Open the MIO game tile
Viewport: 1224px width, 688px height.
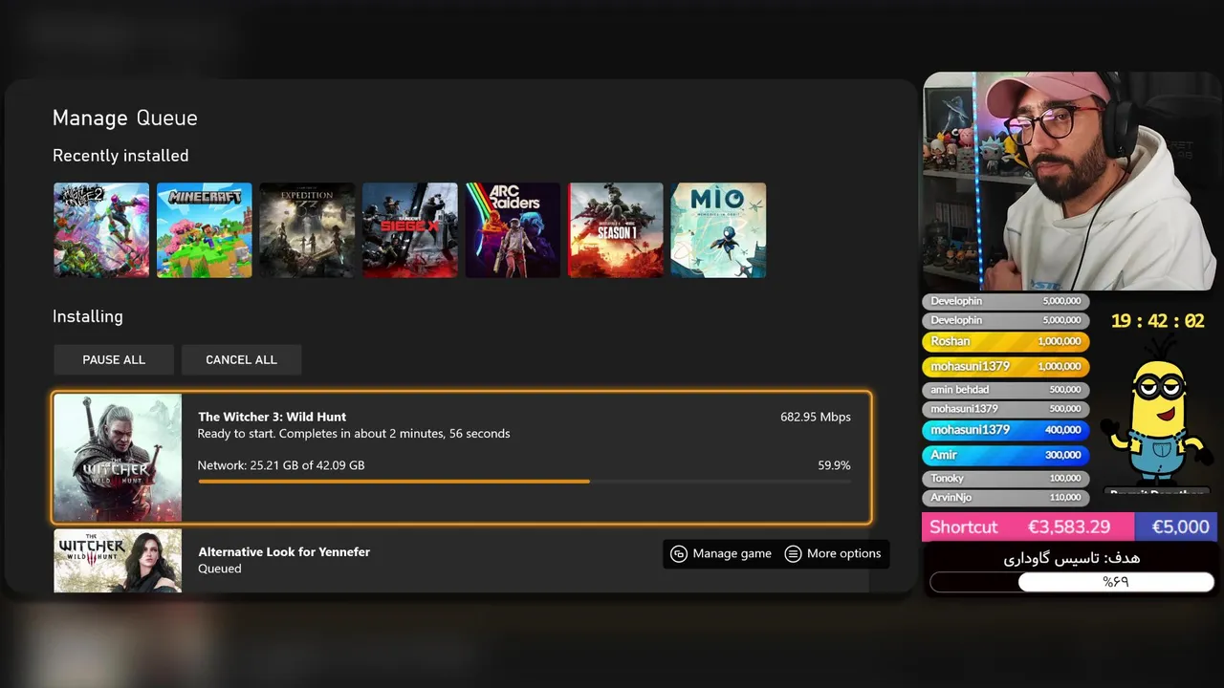coord(718,230)
